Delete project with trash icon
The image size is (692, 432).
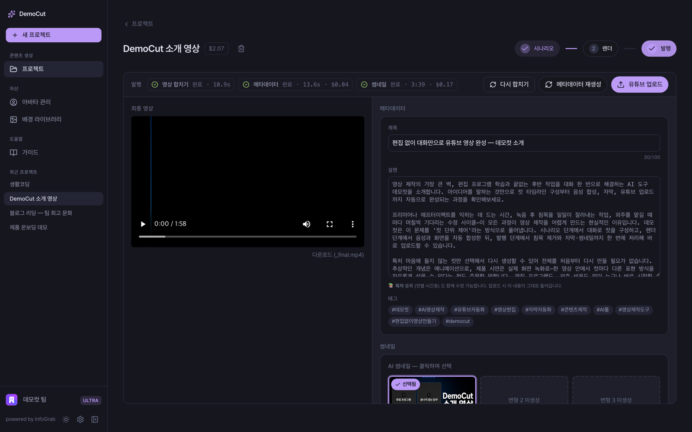click(x=241, y=48)
